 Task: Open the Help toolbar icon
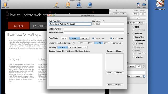point(138,4)
